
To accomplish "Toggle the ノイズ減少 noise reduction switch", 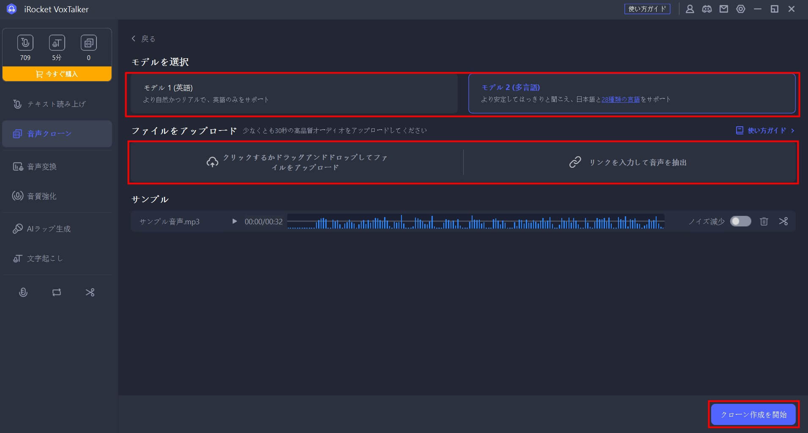I will (x=740, y=221).
